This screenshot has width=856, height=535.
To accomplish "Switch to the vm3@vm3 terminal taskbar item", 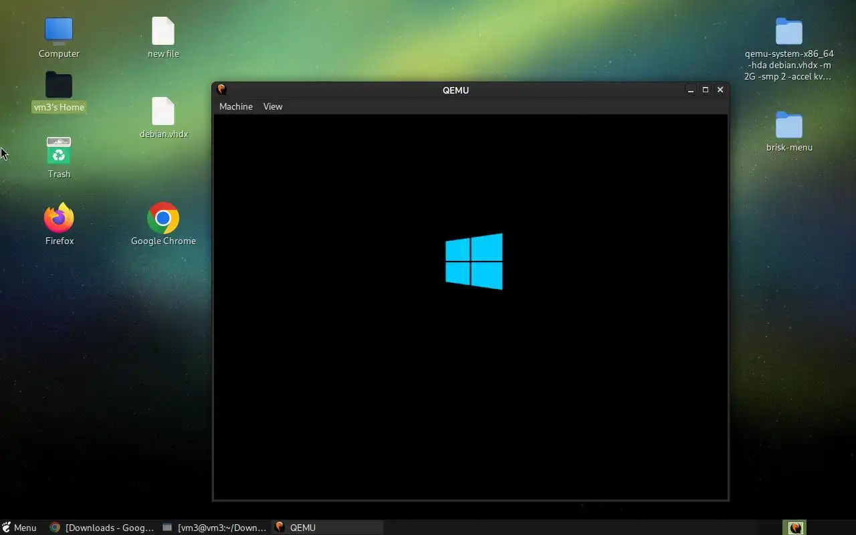I will (x=214, y=528).
